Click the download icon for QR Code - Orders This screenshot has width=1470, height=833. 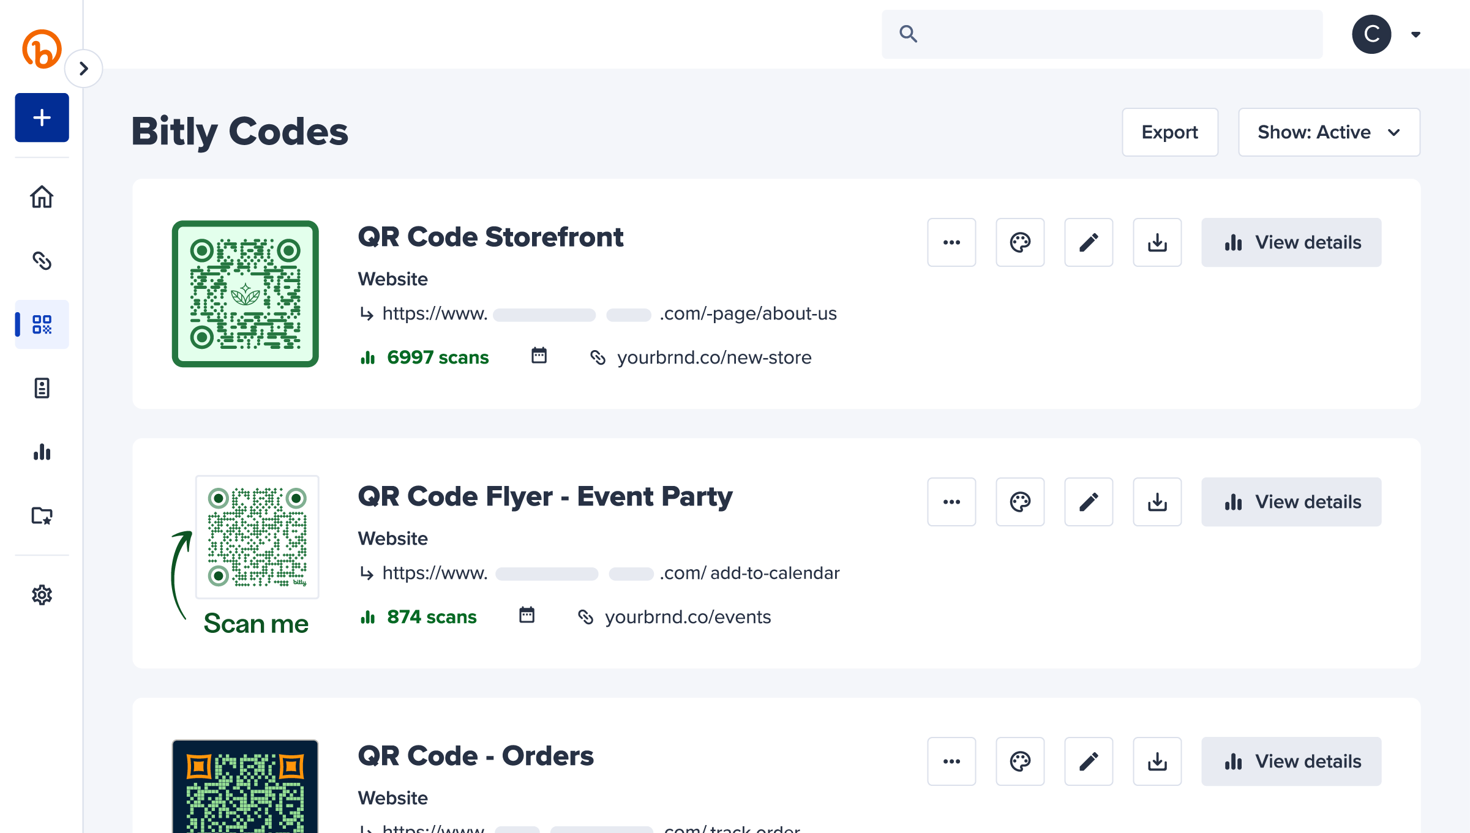click(x=1157, y=760)
